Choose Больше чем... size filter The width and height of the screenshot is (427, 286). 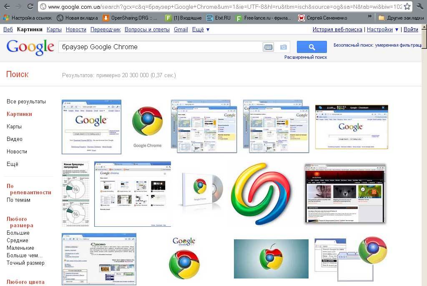(x=24, y=256)
